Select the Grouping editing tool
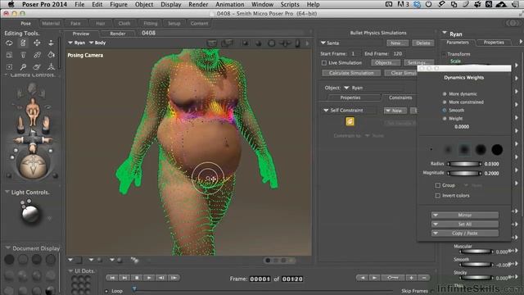Viewport: 524px width, 295px height. click(9, 67)
